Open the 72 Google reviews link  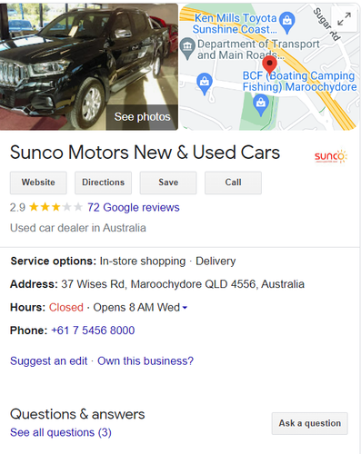(134, 207)
